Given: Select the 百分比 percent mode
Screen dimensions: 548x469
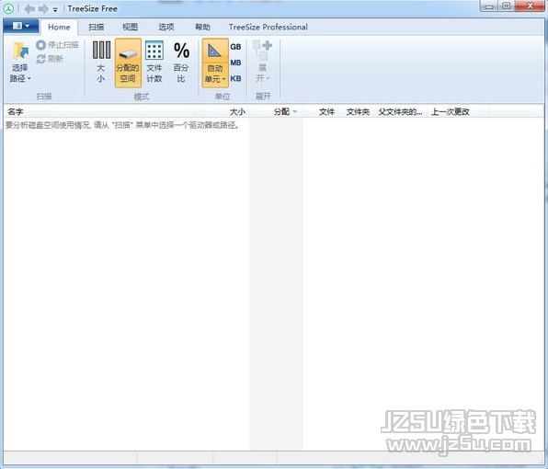Looking at the screenshot, I should point(181,63).
